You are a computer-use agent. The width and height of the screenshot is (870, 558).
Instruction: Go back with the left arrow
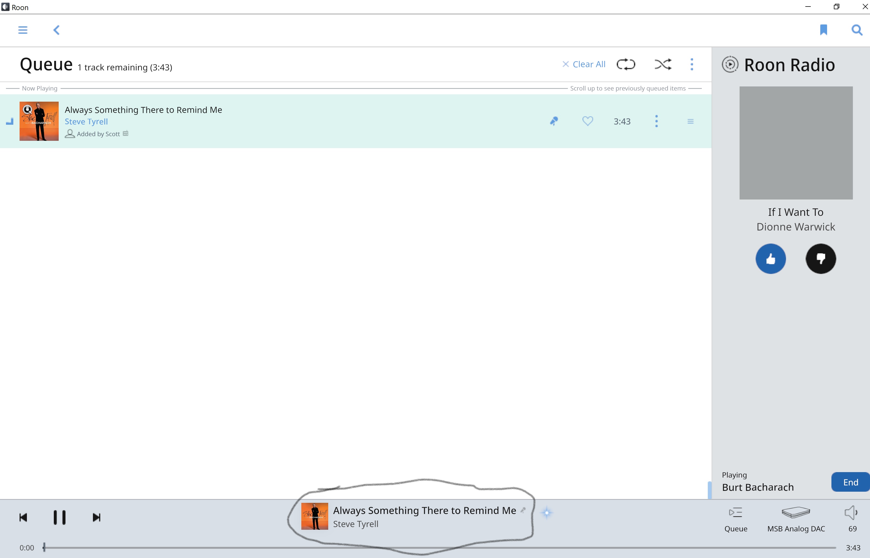(x=57, y=30)
